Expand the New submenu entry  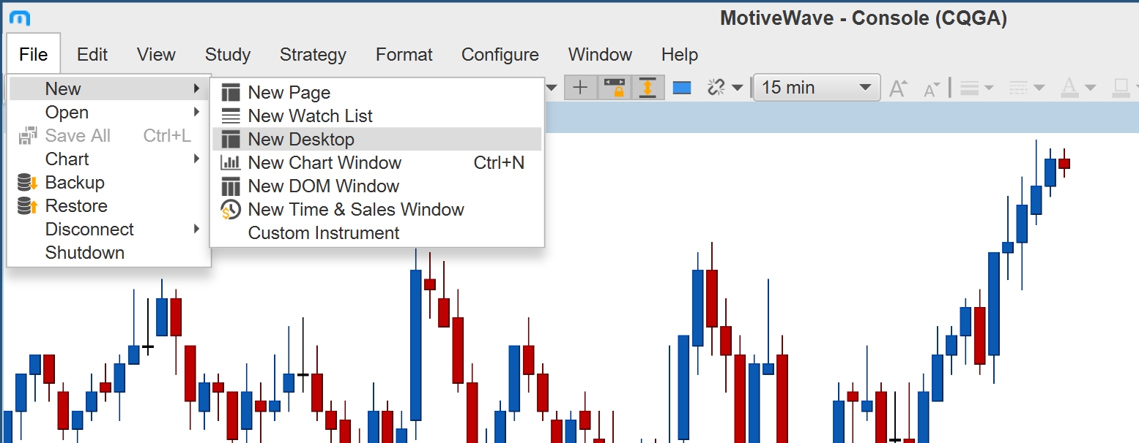tap(108, 89)
